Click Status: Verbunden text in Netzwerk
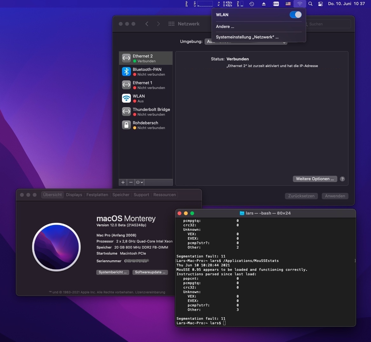The image size is (371, 342). (x=230, y=59)
